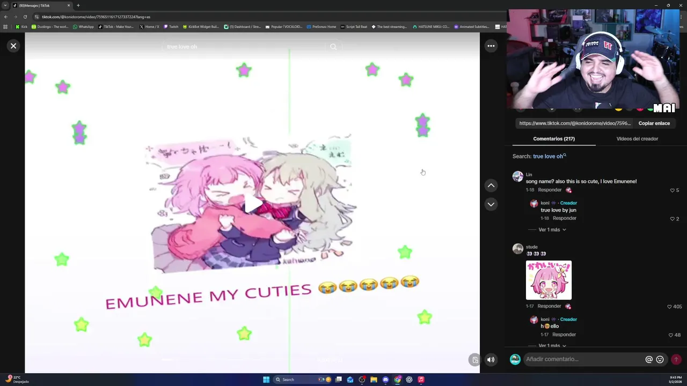Viewport: 687px width, 386px height.
Task: Reply to 'true love by jun' comment
Action: [x=565, y=218]
